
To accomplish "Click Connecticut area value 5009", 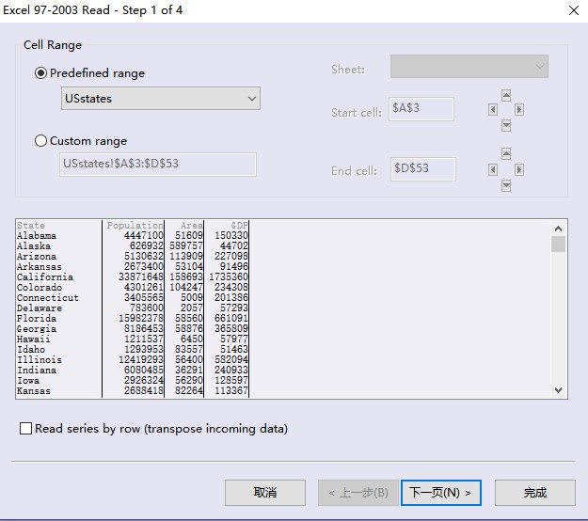I will coord(192,297).
